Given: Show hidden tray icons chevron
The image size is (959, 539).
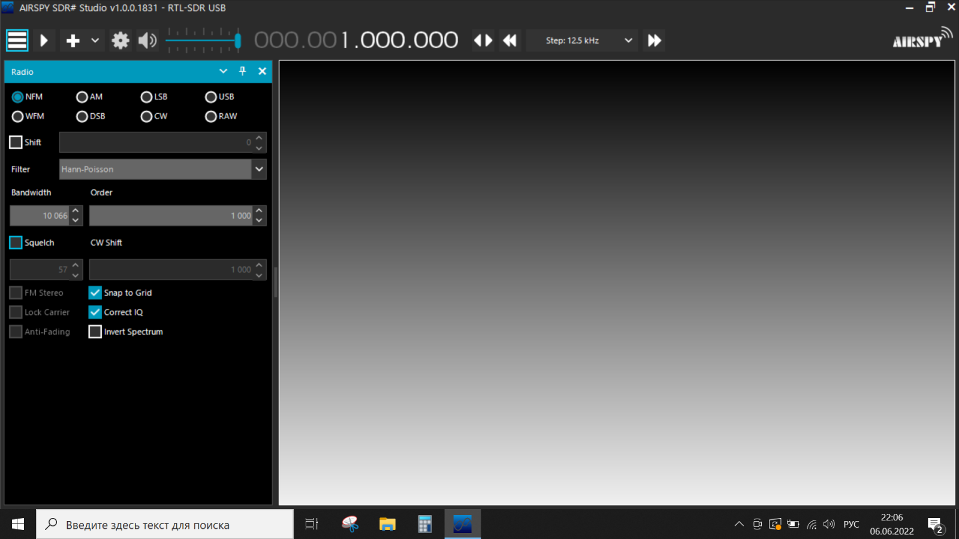Looking at the screenshot, I should [x=739, y=524].
